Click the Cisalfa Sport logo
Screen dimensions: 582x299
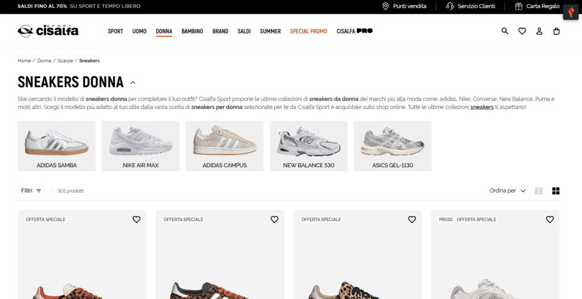(48, 31)
